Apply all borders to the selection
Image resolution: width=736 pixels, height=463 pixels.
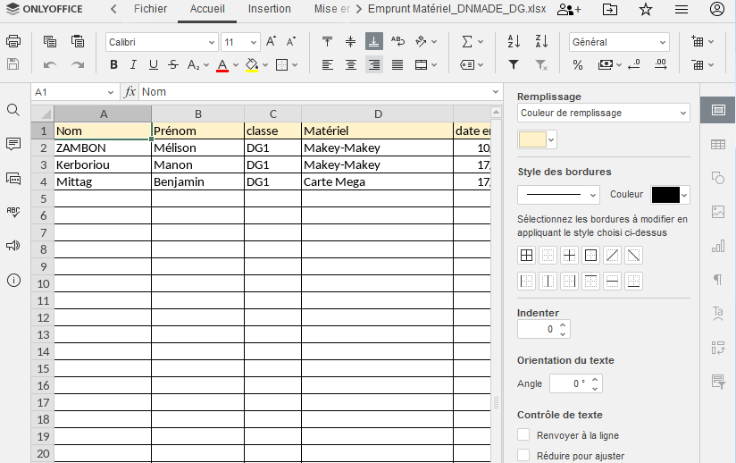pos(527,256)
